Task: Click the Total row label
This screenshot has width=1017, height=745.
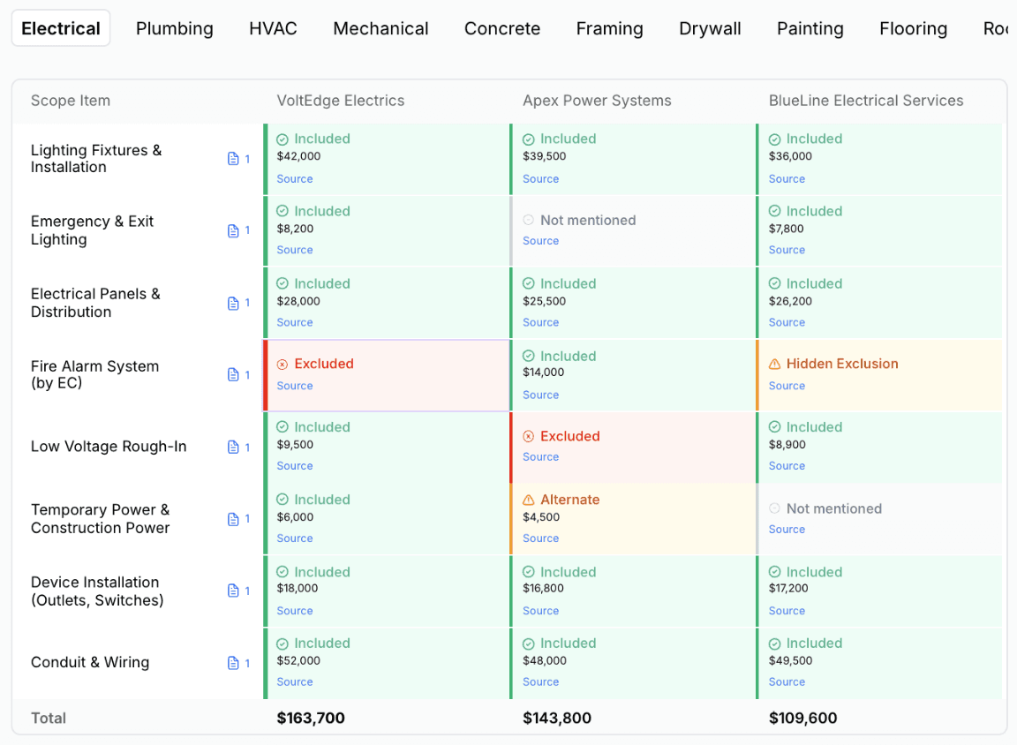Action: (x=49, y=718)
